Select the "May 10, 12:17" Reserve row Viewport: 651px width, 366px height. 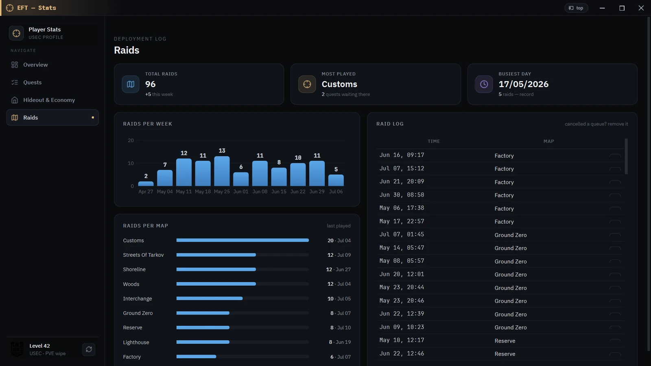(500, 340)
